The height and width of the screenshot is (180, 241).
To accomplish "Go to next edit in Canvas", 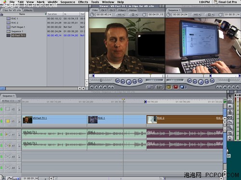I will [x=212, y=81].
